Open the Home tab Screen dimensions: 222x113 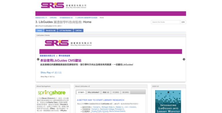tap(40, 30)
